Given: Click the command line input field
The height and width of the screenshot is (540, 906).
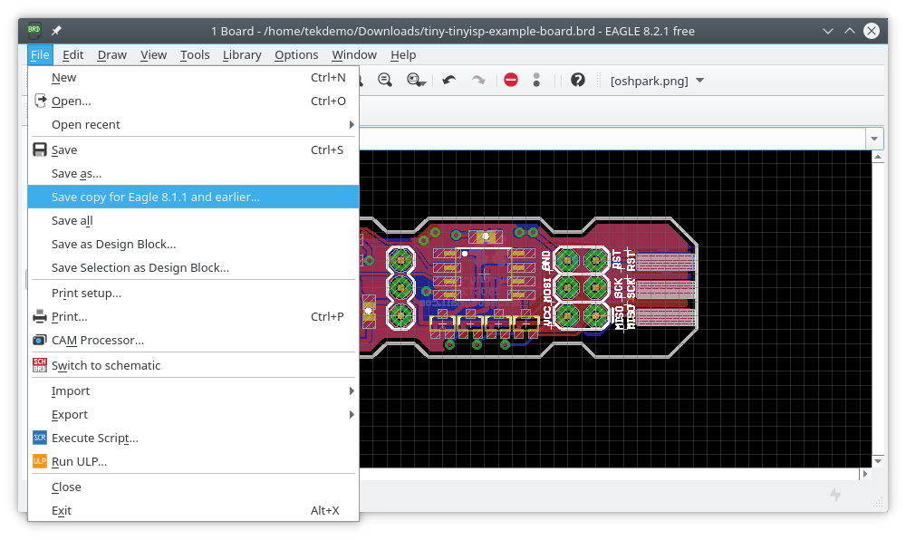Looking at the screenshot, I should coord(612,139).
